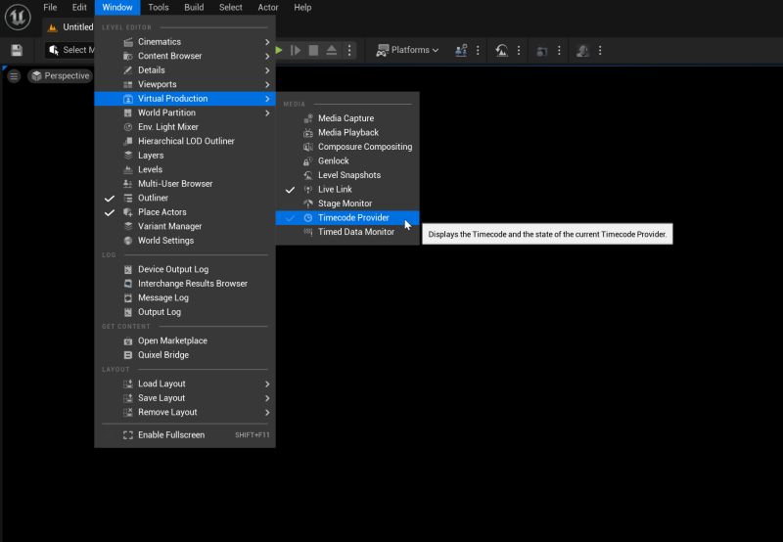Open the Perspective view dropdown
Viewport: 783px width, 542px height.
click(61, 76)
